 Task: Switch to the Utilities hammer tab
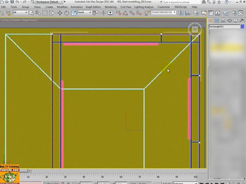click(241, 21)
